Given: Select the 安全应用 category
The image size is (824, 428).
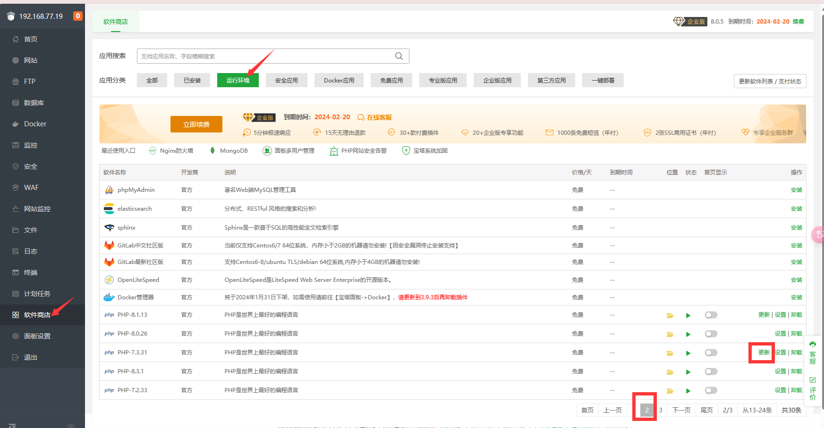Looking at the screenshot, I should (x=287, y=80).
